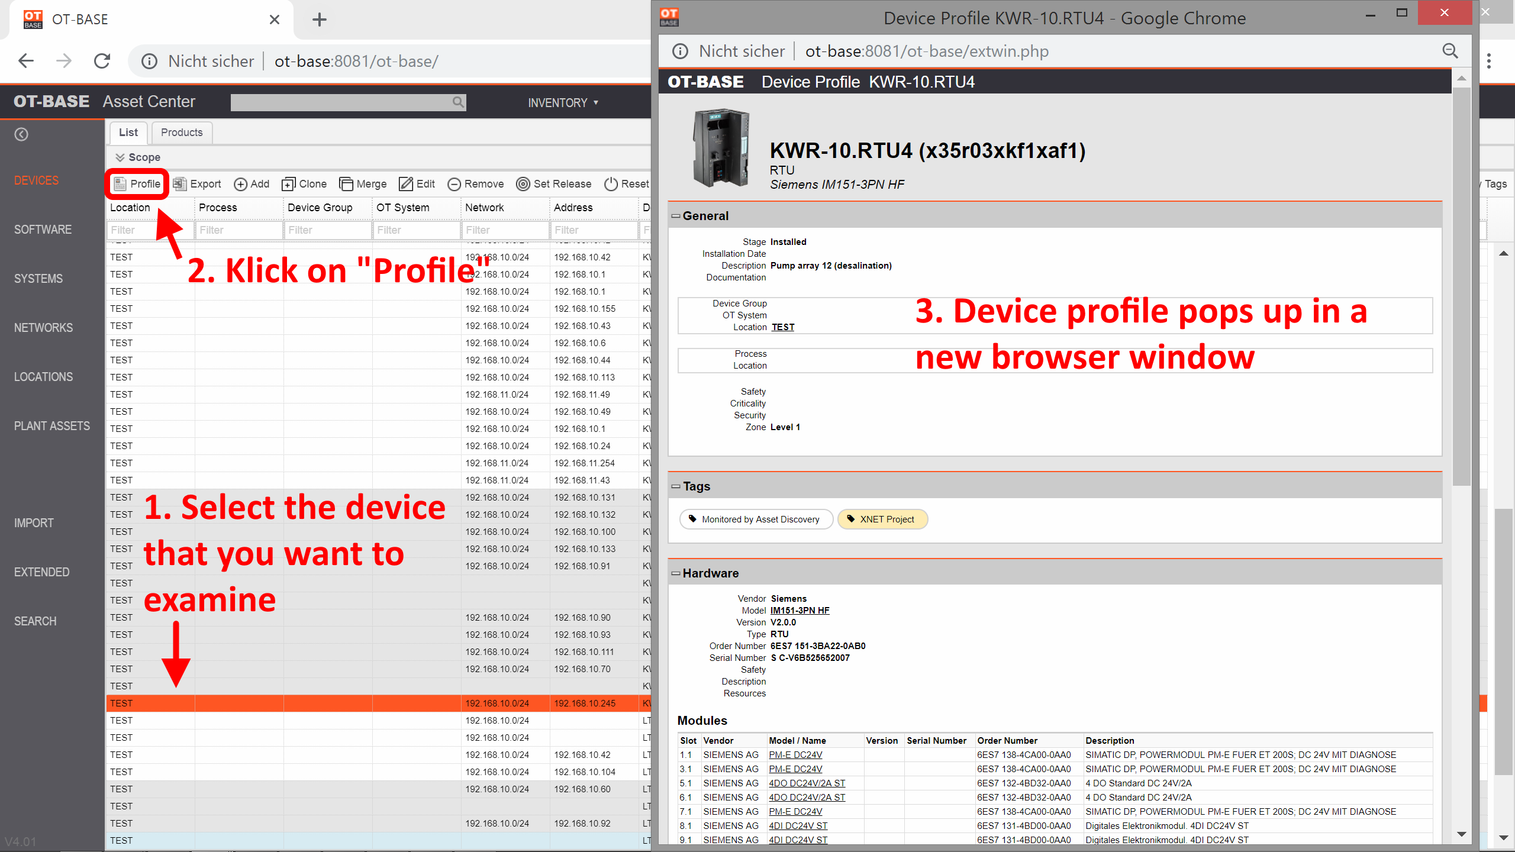Screen dimensions: 1515x852
Task: Follow the TEST location link
Action: pos(782,327)
